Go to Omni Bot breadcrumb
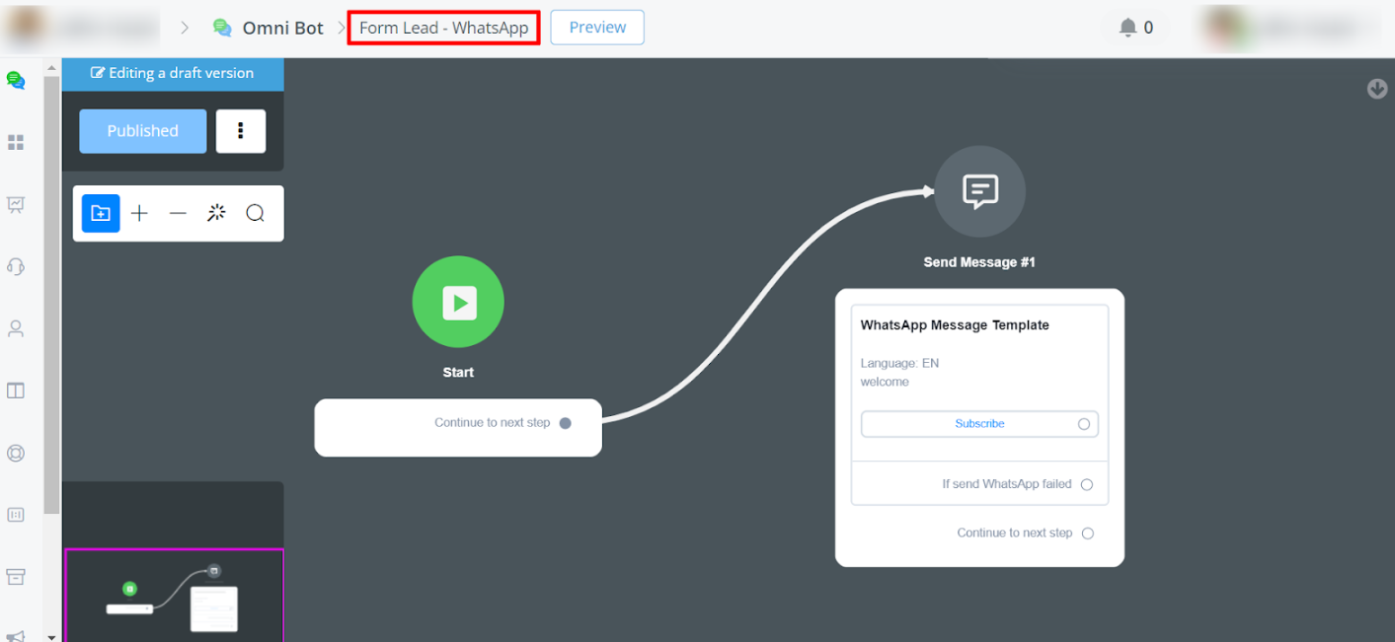This screenshot has width=1395, height=642. (x=282, y=28)
